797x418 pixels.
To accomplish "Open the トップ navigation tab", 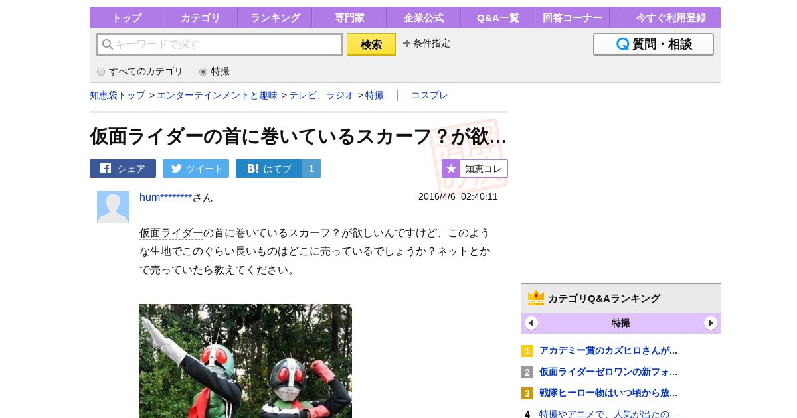I will click(x=126, y=17).
